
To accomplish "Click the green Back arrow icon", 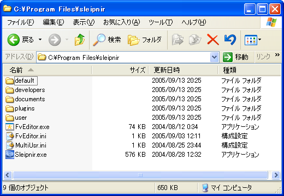I will 13,40.
